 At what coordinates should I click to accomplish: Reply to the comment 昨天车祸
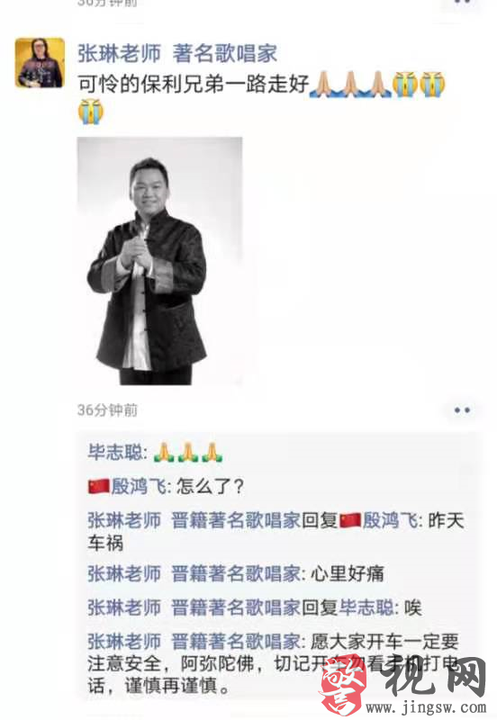click(276, 532)
